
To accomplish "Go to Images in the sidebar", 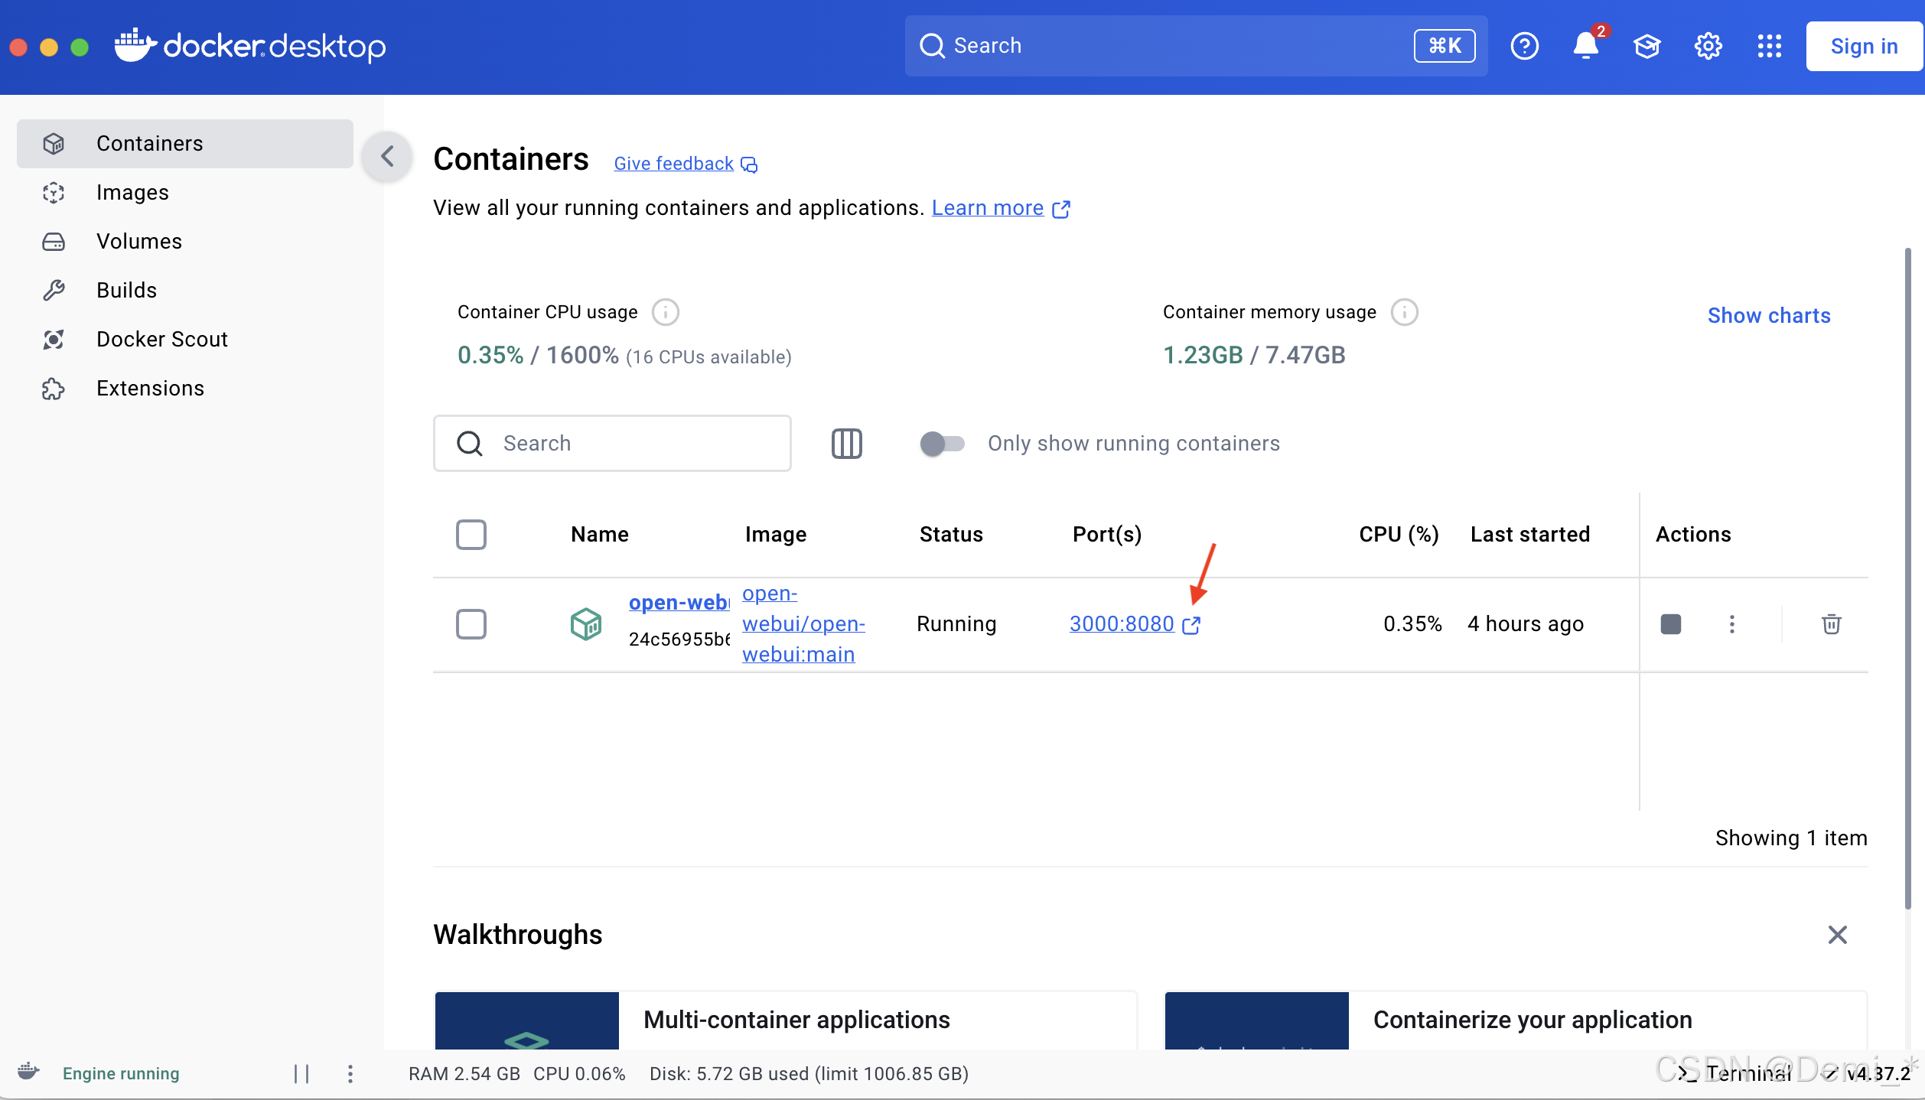I will coord(132,193).
